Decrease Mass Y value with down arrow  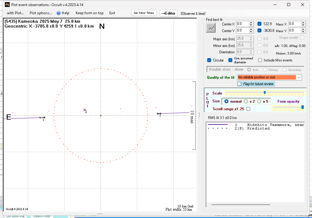pyautogui.click(x=303, y=32)
